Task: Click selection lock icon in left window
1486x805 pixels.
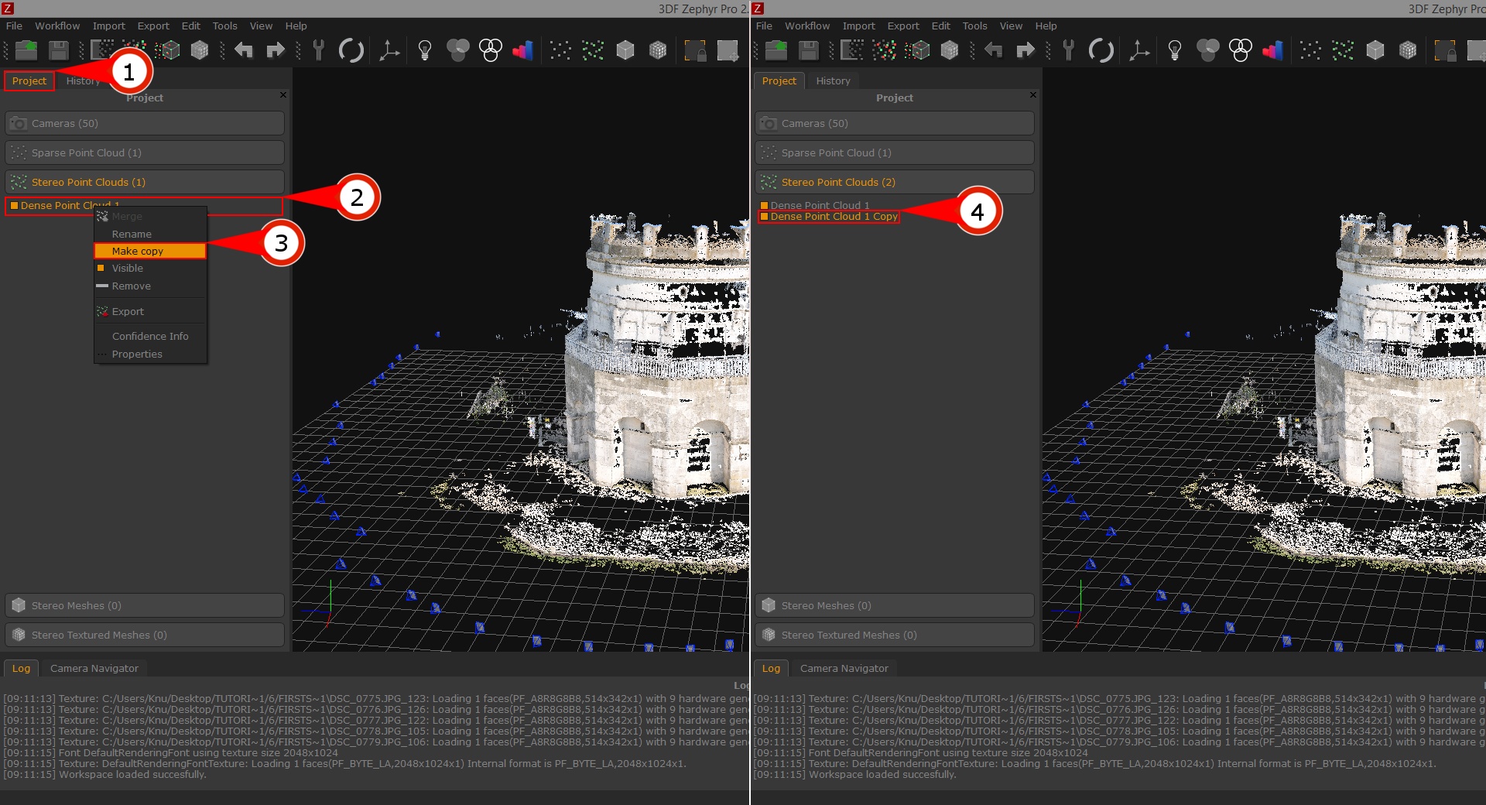Action: pyautogui.click(x=695, y=50)
